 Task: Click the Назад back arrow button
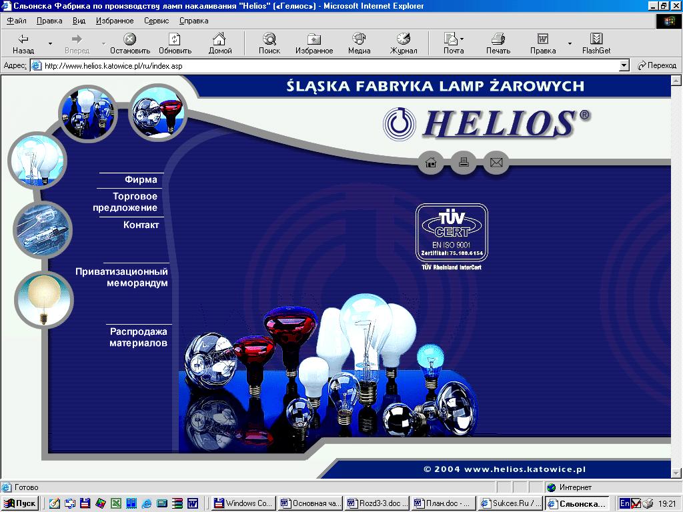[23, 43]
